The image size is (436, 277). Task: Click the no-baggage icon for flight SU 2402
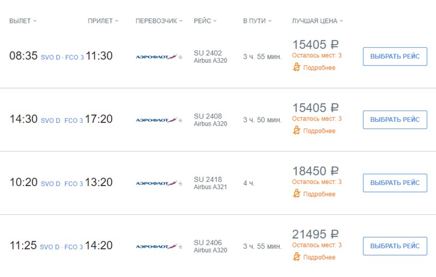click(x=297, y=68)
